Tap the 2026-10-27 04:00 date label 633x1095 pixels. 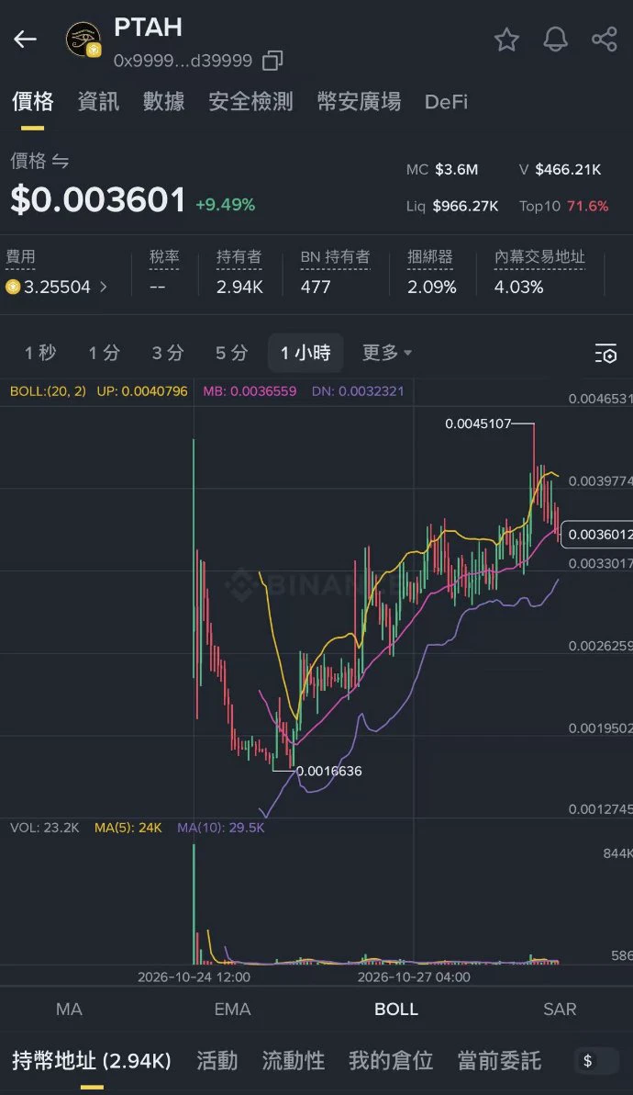click(414, 977)
